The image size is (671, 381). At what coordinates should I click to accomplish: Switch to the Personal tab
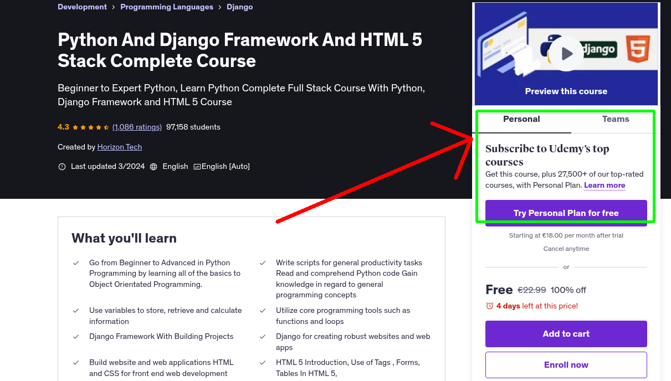pyautogui.click(x=521, y=119)
